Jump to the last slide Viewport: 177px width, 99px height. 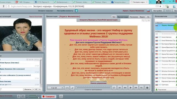coord(141,88)
